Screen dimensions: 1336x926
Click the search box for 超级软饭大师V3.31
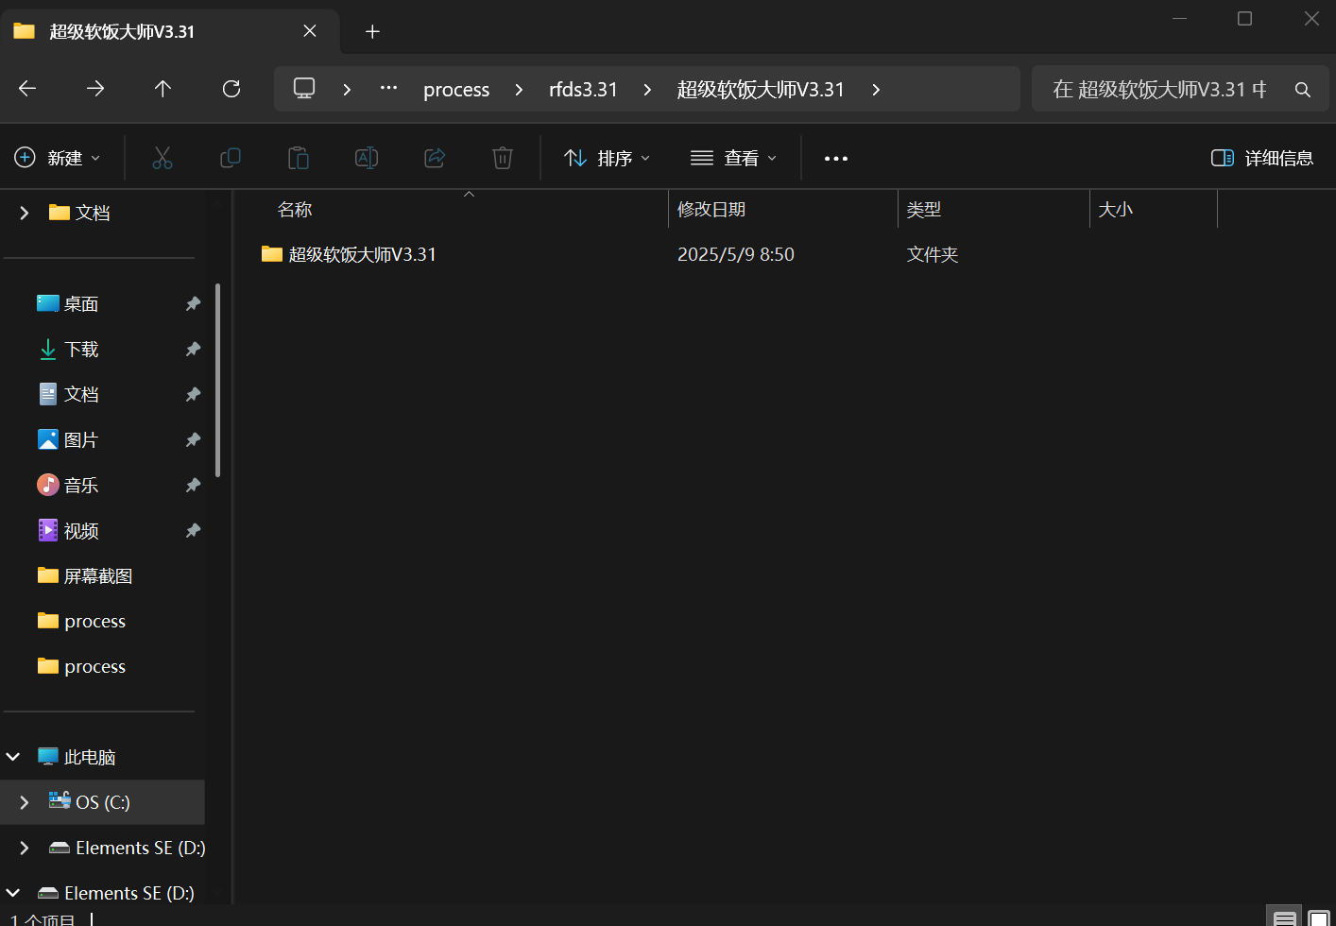tap(1159, 90)
